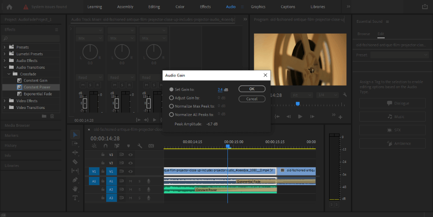Open the export share icon

point(425,7)
